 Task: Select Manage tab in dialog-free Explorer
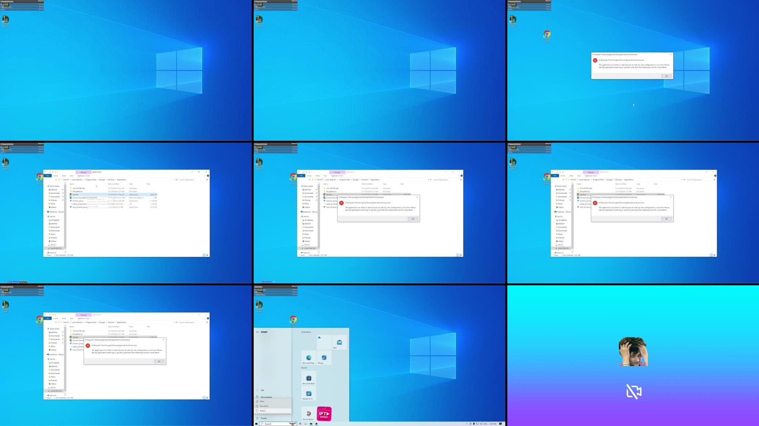coord(84,172)
